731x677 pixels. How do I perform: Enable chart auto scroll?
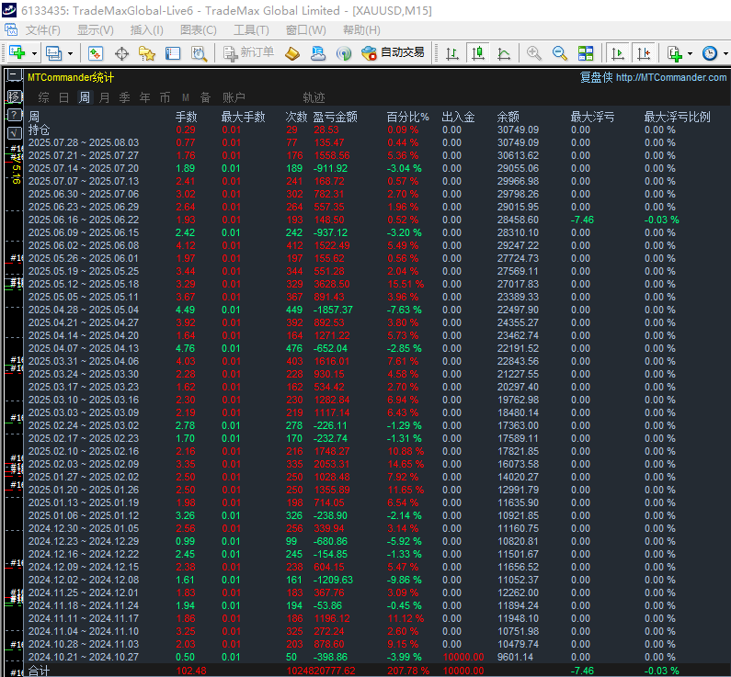pos(619,53)
